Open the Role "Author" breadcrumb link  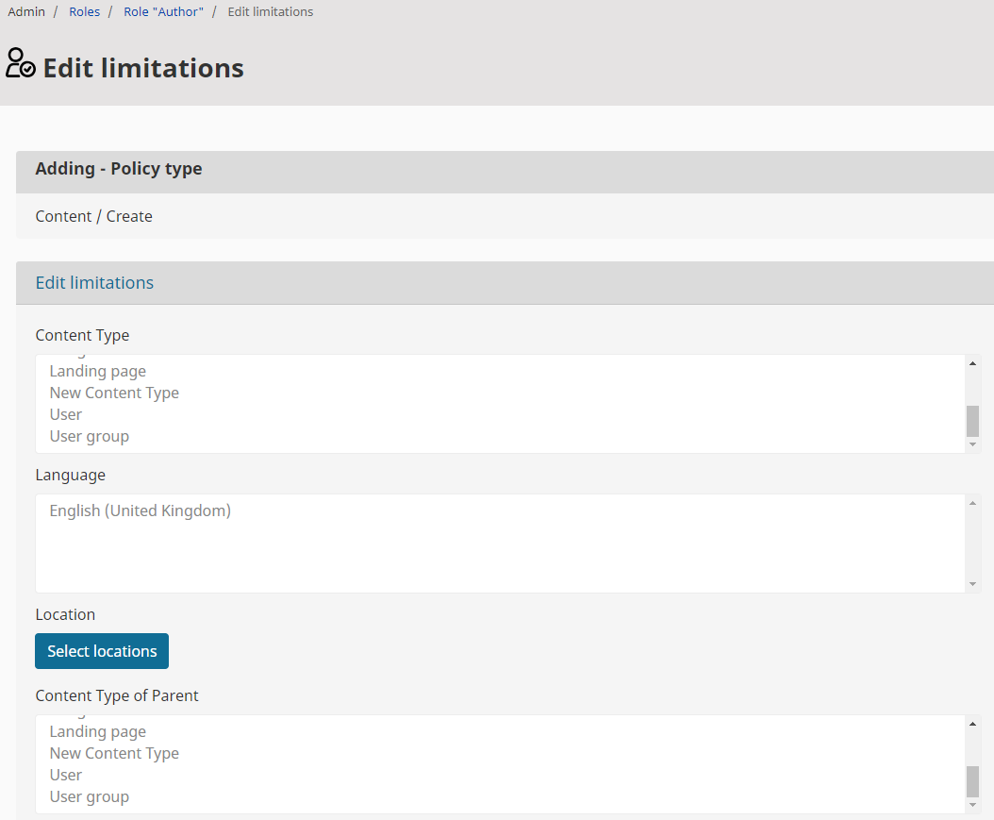point(163,12)
